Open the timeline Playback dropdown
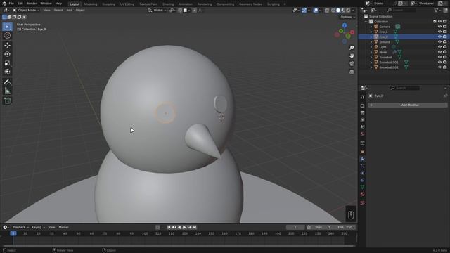Image resolution: width=450 pixels, height=253 pixels. [x=21, y=227]
